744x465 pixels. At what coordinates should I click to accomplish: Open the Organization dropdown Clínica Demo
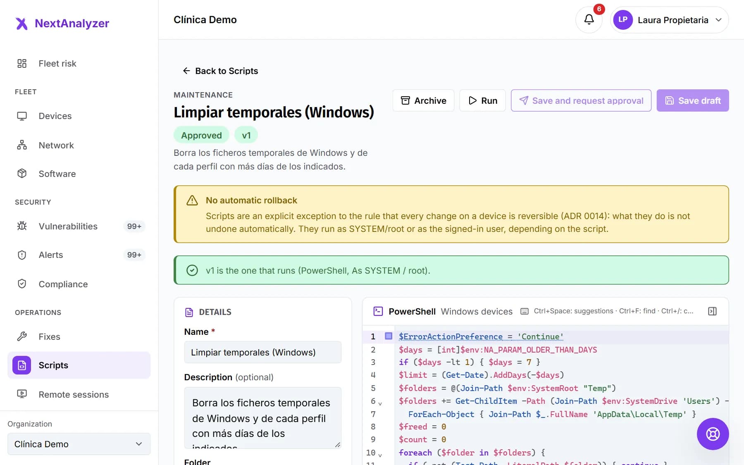click(x=79, y=444)
